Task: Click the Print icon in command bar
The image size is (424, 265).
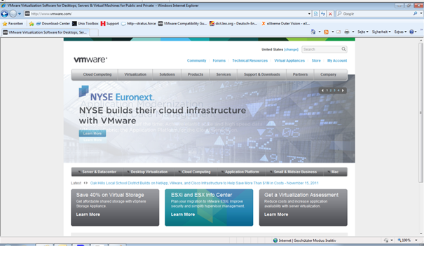Action: tap(347, 32)
